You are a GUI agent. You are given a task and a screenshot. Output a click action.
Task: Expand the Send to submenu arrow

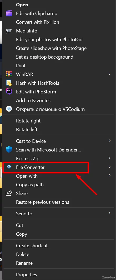110,213
